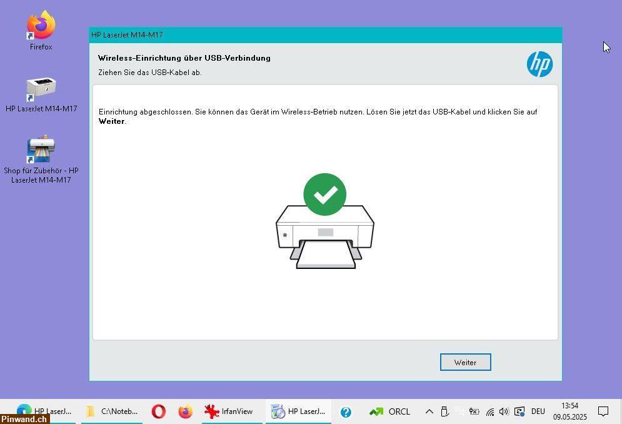Switch the DEU input language indicator
This screenshot has width=622, height=424.
[x=538, y=411]
